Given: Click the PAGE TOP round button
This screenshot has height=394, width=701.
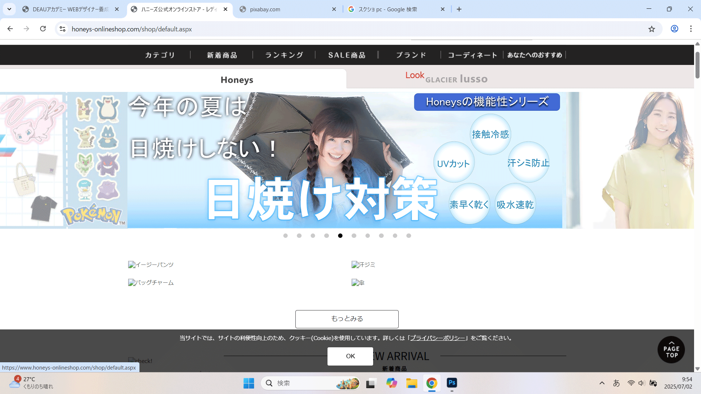Looking at the screenshot, I should point(671,349).
